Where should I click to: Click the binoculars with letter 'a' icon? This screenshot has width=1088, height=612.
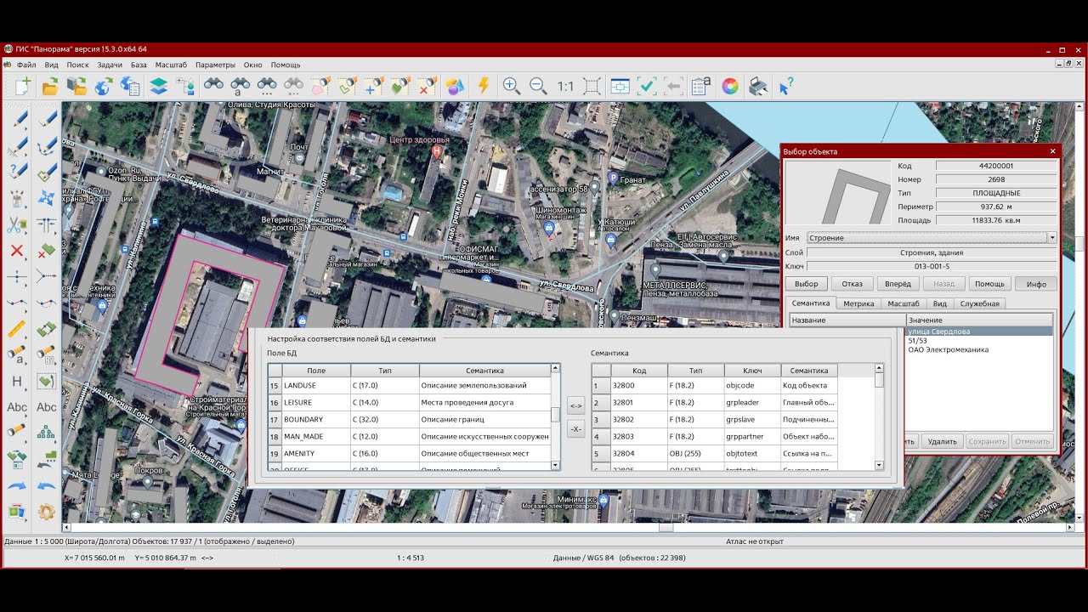(241, 86)
